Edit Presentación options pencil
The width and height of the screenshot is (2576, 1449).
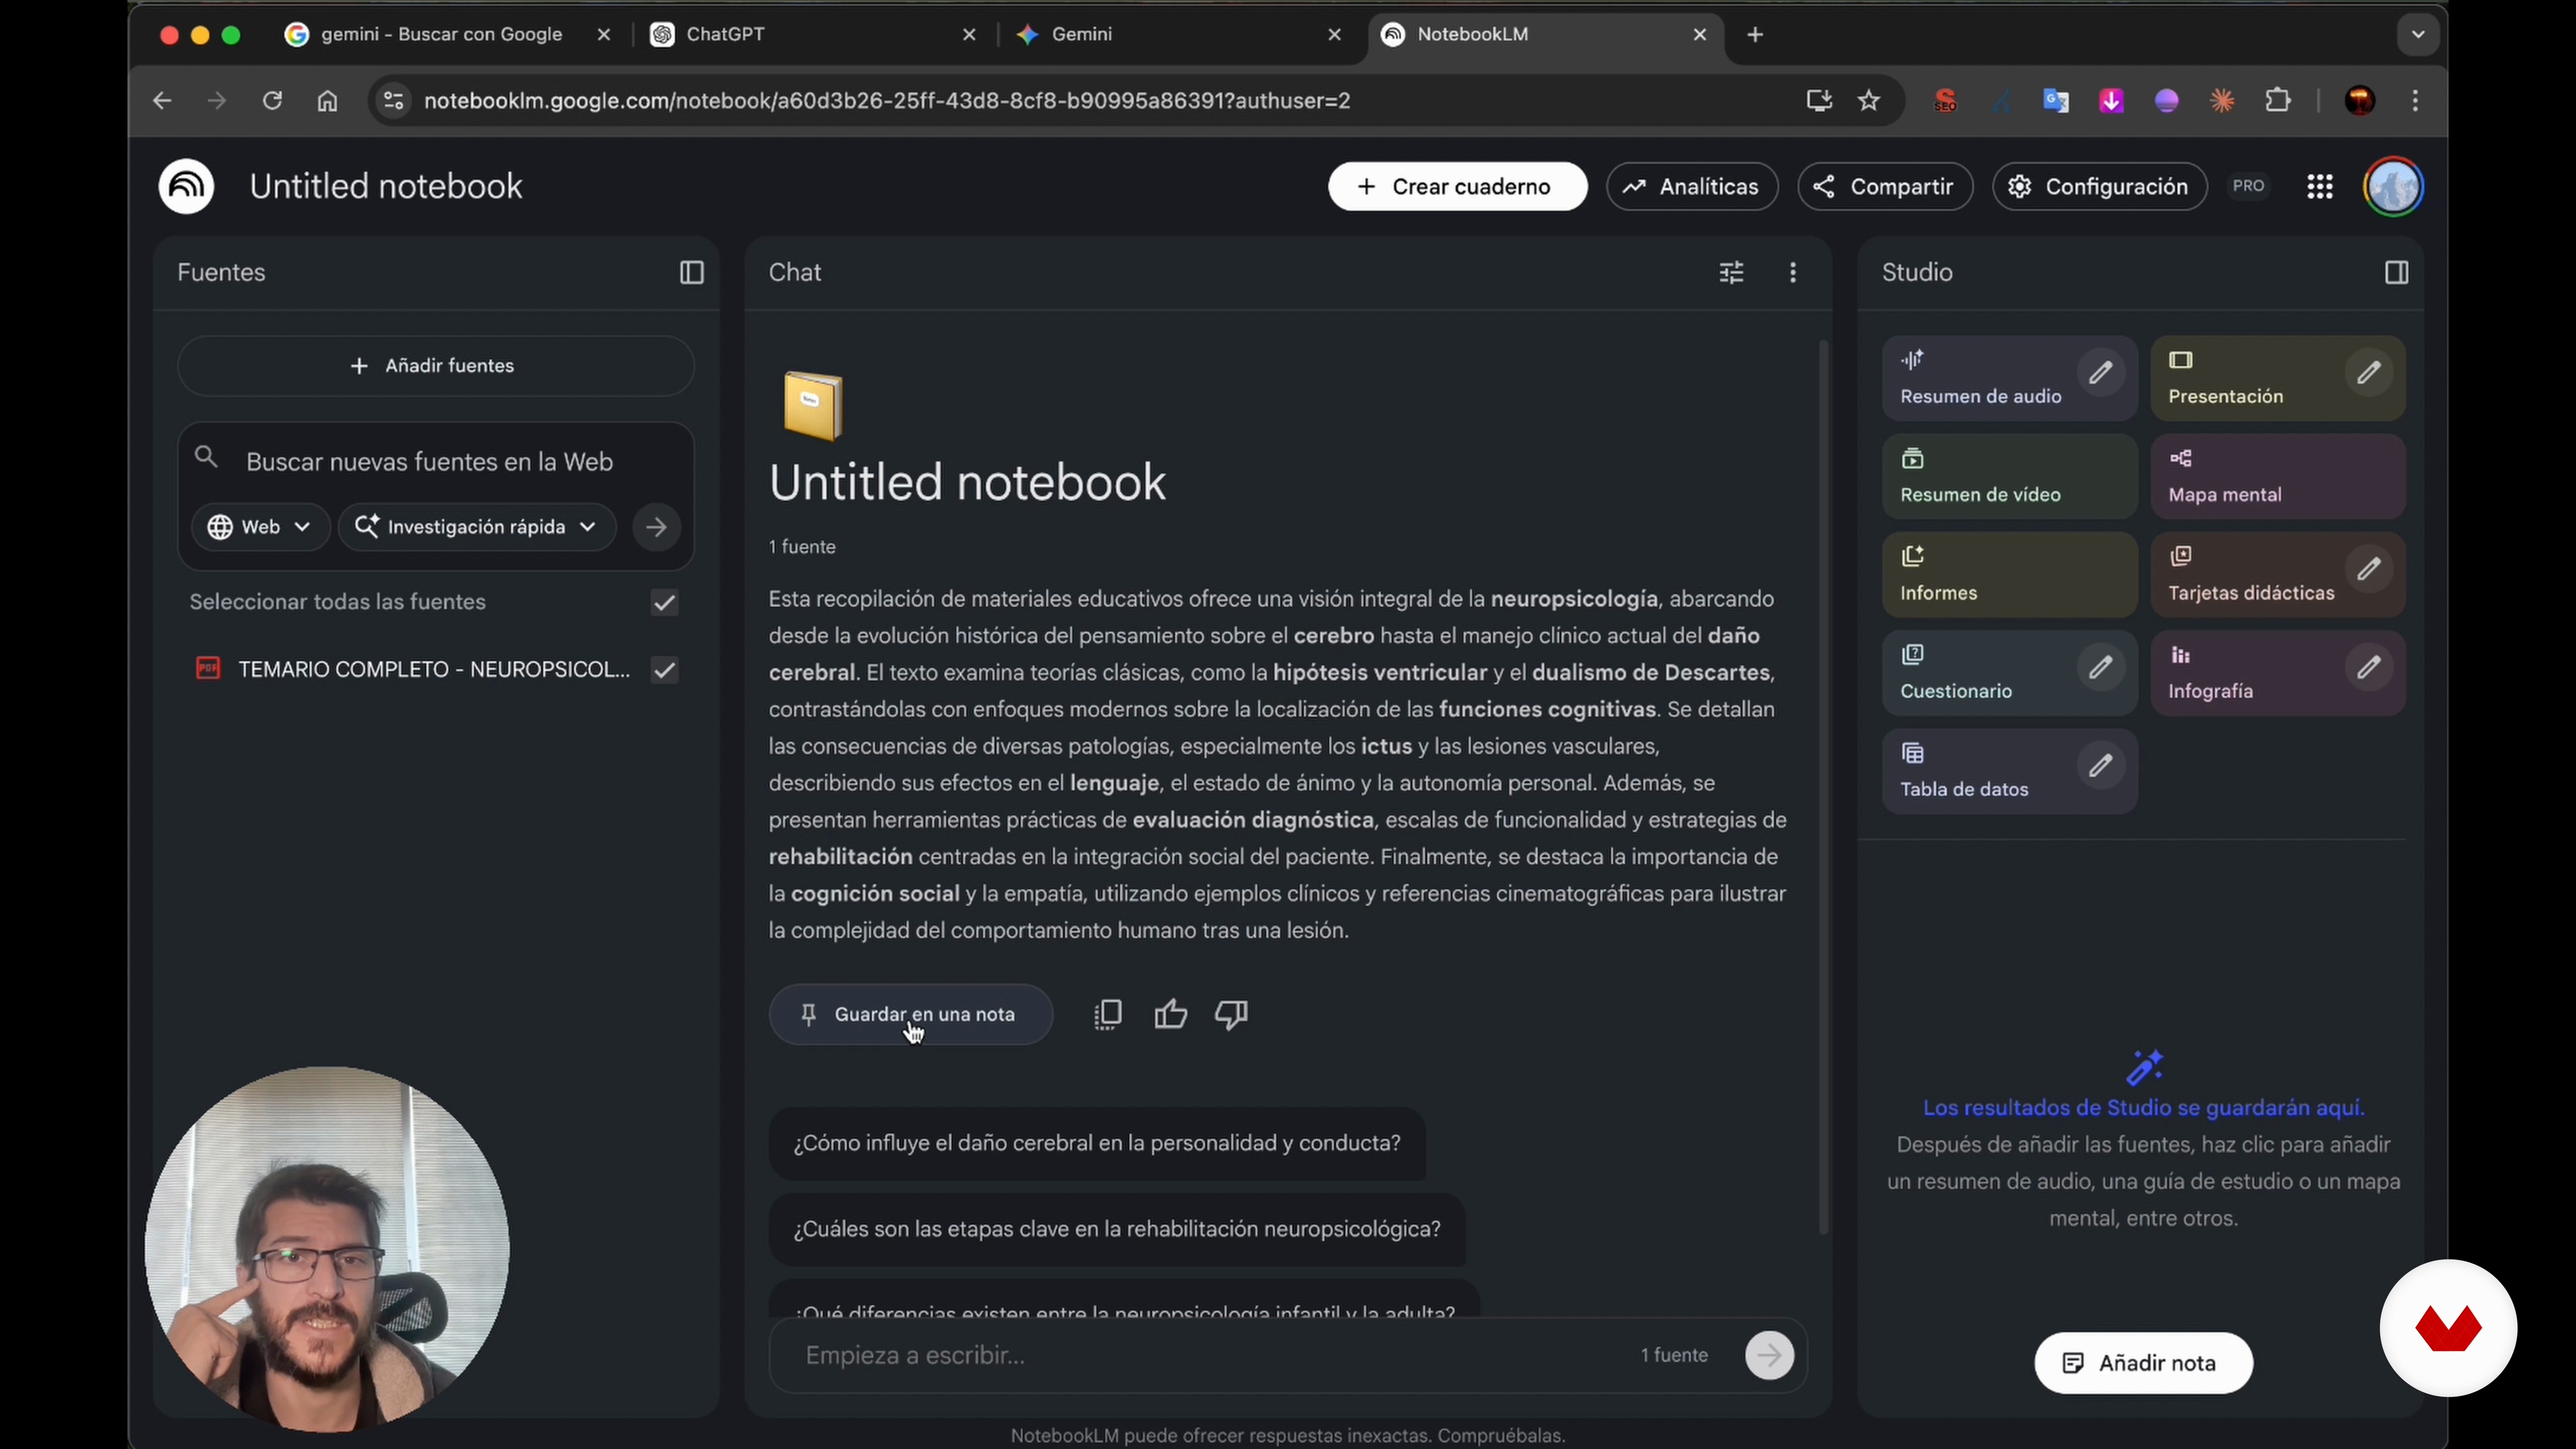coord(2368,372)
